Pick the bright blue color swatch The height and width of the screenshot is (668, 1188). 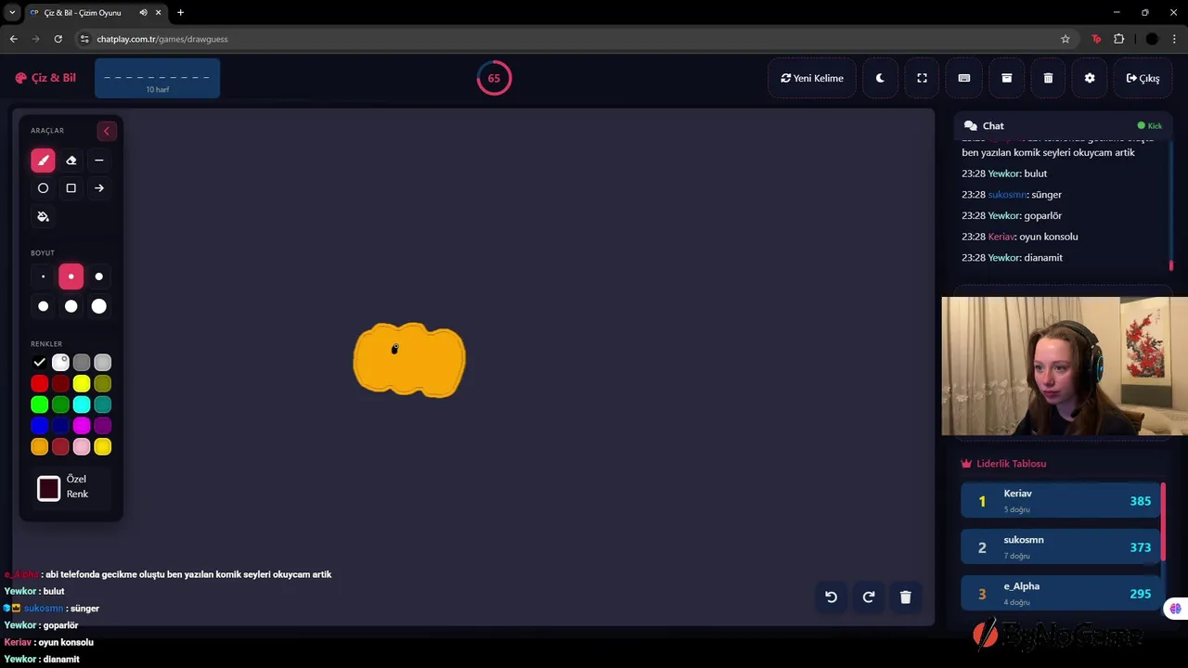pyautogui.click(x=39, y=426)
